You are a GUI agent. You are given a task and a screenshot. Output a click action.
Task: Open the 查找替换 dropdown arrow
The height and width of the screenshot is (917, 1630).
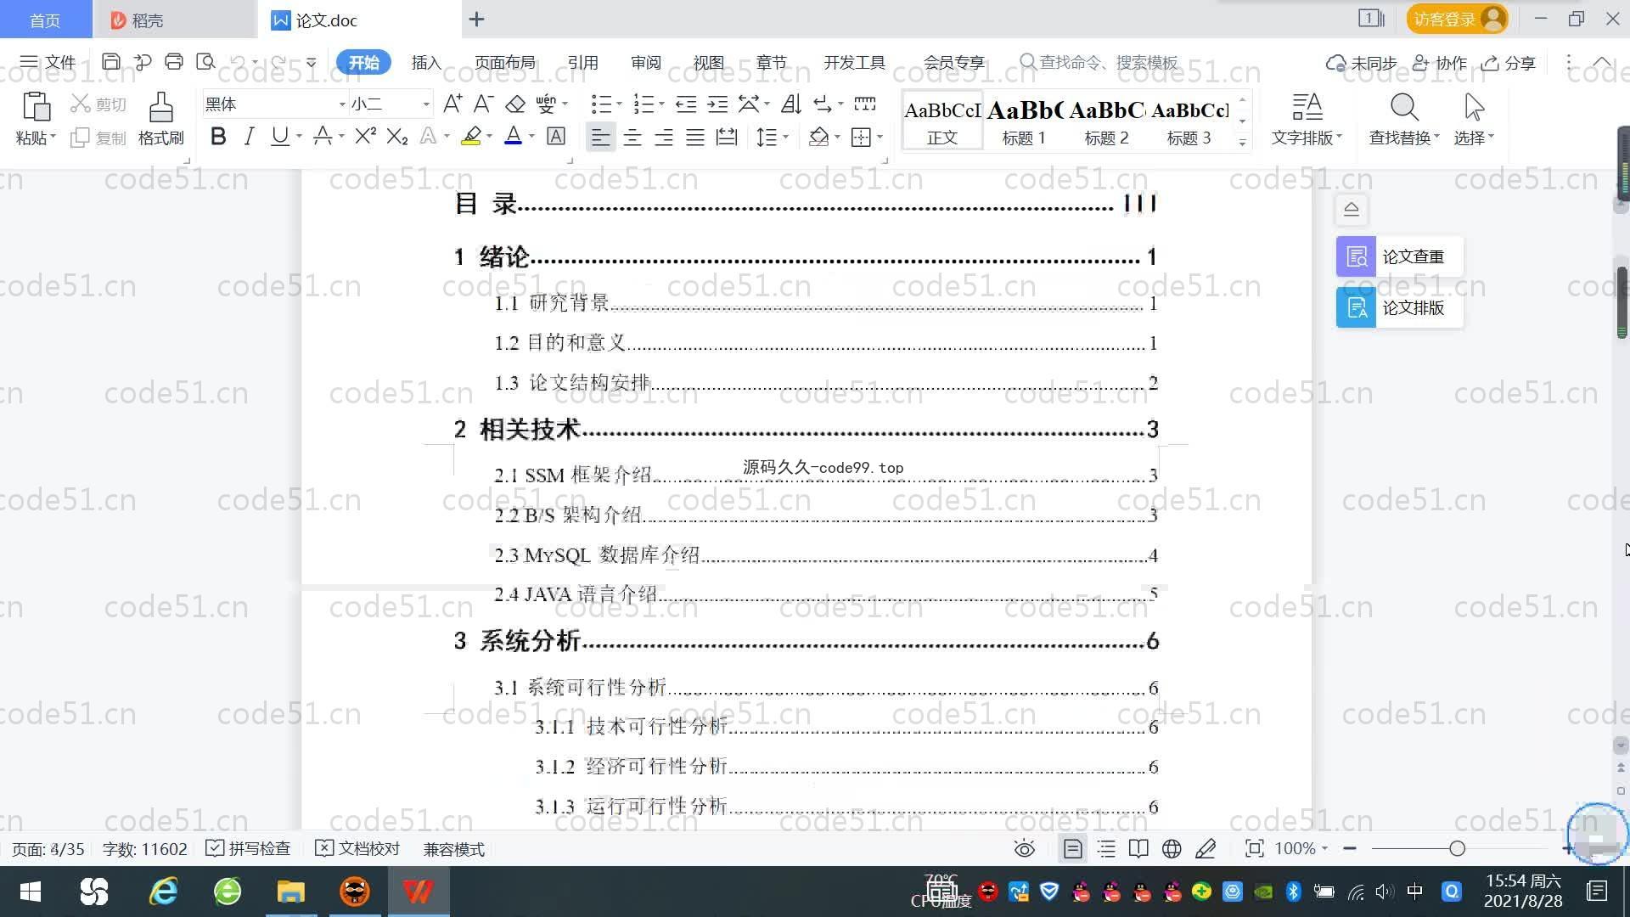tap(1436, 137)
